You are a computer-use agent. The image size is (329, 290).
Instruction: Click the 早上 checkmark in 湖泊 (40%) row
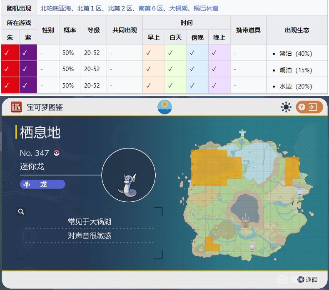148,53
